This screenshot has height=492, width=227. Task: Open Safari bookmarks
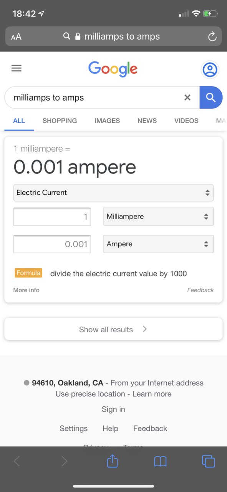point(160,461)
